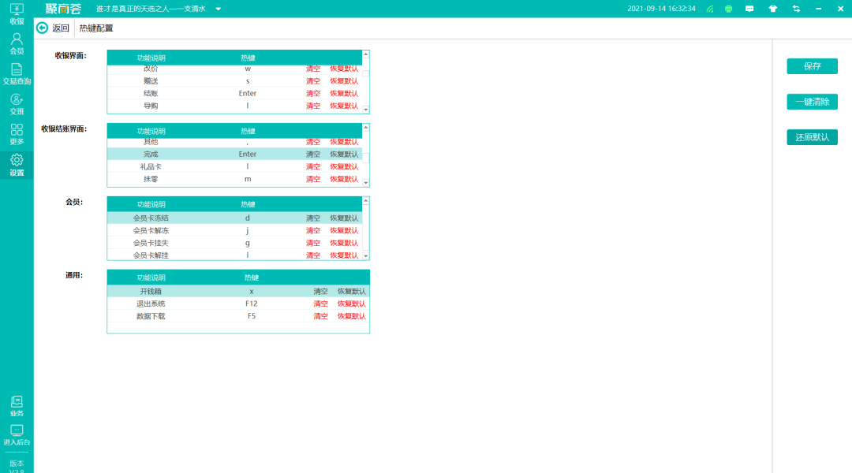Open the 收银 cashier icon in sidebar
Image resolution: width=852 pixels, height=473 pixels.
pyautogui.click(x=17, y=9)
